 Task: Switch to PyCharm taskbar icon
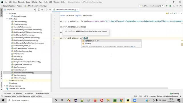(128, 100)
